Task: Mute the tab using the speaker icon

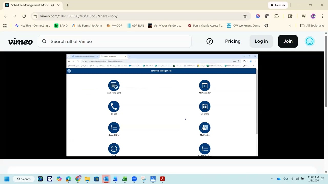Action: pos(52,5)
